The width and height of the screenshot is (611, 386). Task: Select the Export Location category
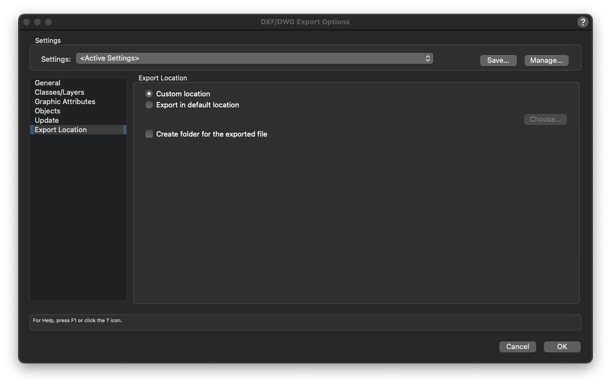click(60, 130)
